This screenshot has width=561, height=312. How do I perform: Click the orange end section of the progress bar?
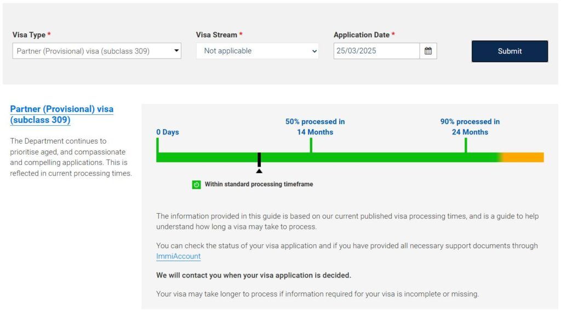coord(523,157)
